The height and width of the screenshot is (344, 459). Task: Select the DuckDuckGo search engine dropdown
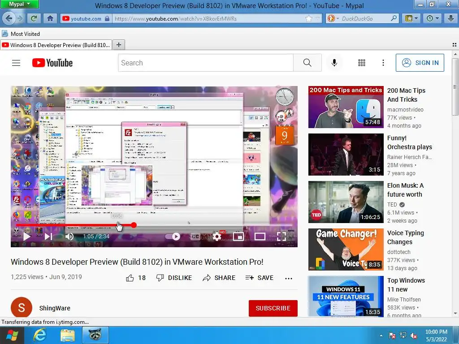[333, 18]
